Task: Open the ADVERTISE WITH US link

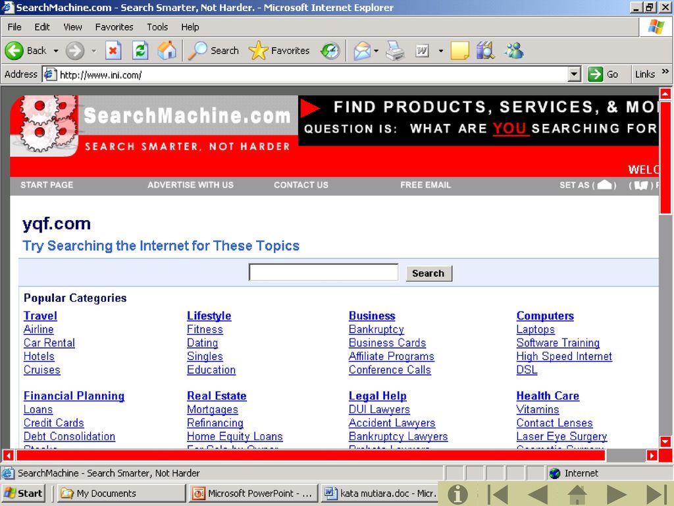Action: pos(190,185)
